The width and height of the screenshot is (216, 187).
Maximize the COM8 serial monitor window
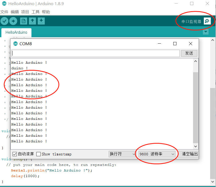[x=175, y=44]
